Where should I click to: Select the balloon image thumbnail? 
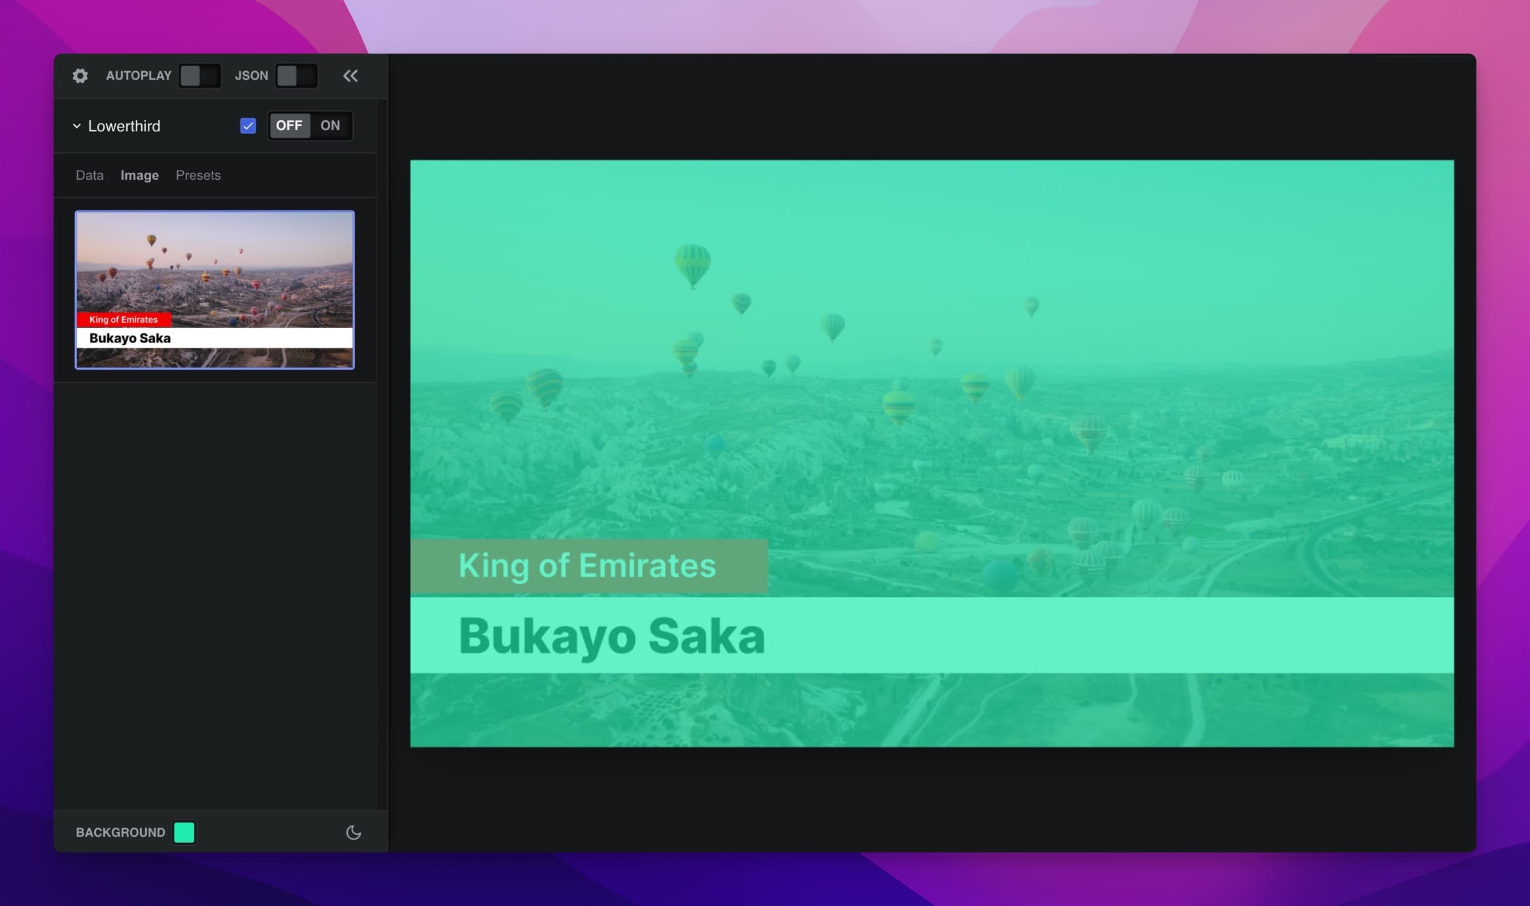click(x=214, y=290)
